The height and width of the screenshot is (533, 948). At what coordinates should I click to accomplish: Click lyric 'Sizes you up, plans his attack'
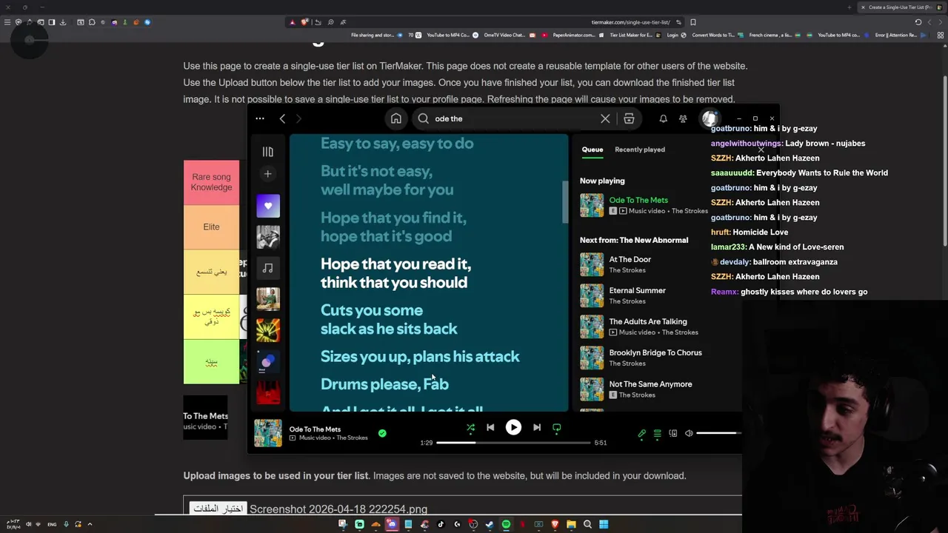420,357
